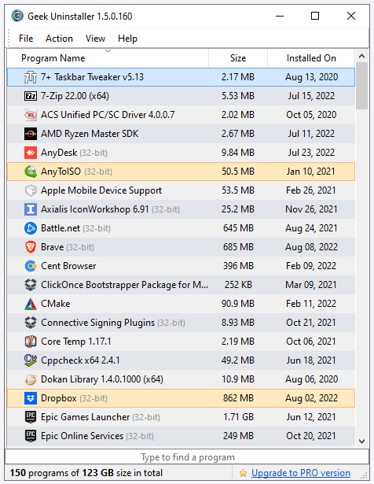Open the Help menu
The height and width of the screenshot is (484, 374).
pos(127,39)
